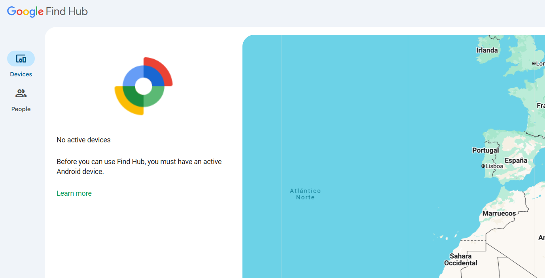Click the partially visible France map label
Image resolution: width=545 pixels, height=278 pixels.
(540, 106)
